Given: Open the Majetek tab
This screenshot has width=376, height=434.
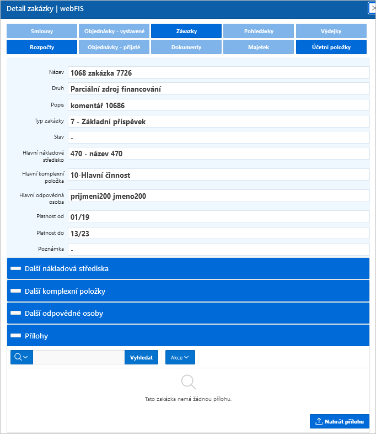Looking at the screenshot, I should [x=259, y=47].
